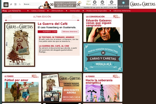Click the Fútbol por amor illustration
The image size is (156, 104).
tap(22, 92)
